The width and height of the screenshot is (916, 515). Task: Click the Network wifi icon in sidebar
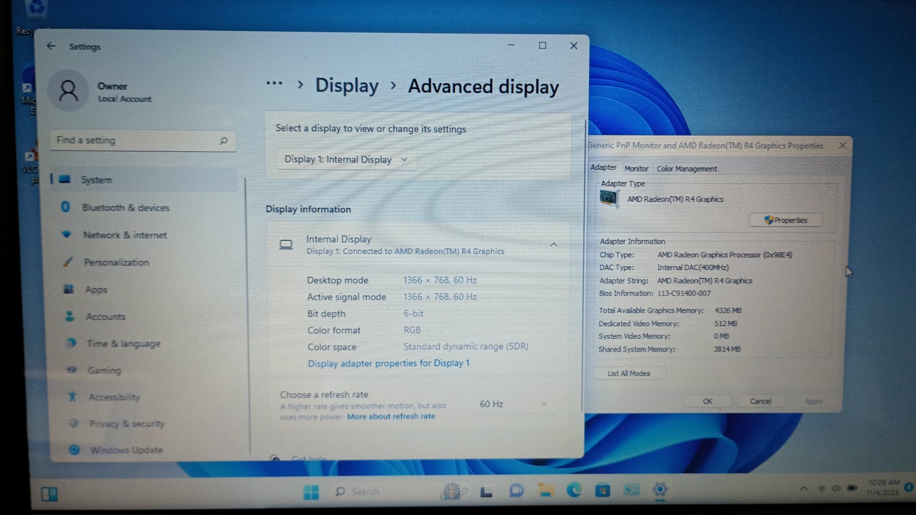tap(66, 234)
